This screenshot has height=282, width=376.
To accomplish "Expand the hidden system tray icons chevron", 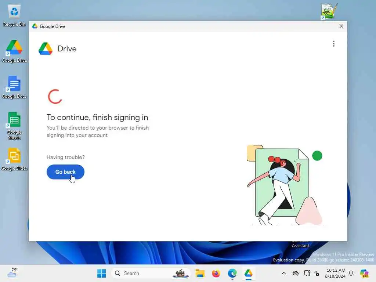I will [x=284, y=273].
